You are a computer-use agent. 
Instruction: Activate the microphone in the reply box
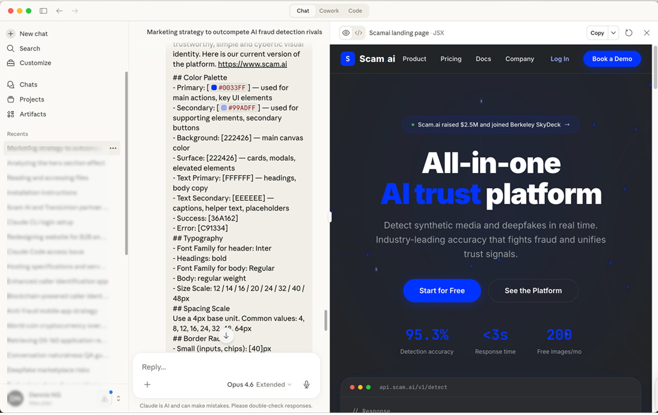point(306,384)
